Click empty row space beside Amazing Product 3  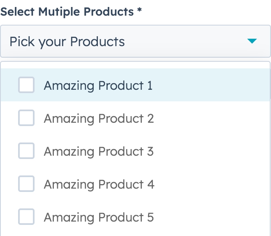(x=210, y=151)
